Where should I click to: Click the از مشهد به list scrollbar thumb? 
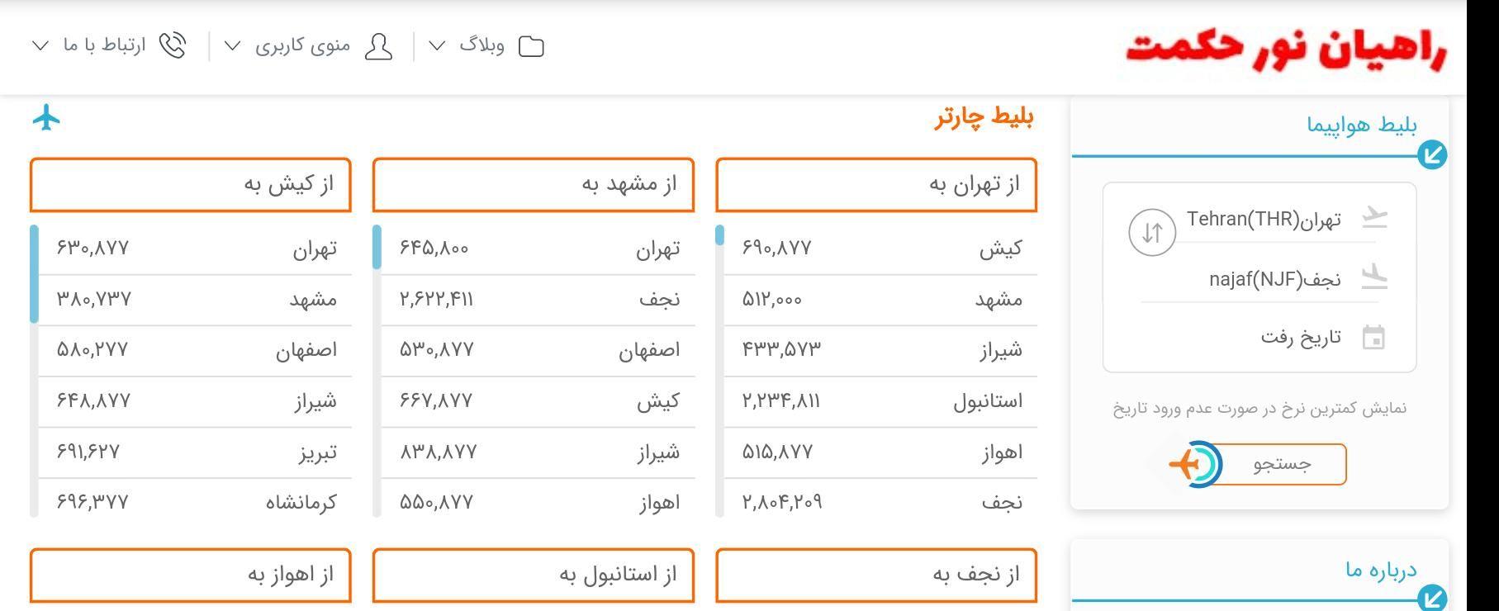[x=377, y=247]
